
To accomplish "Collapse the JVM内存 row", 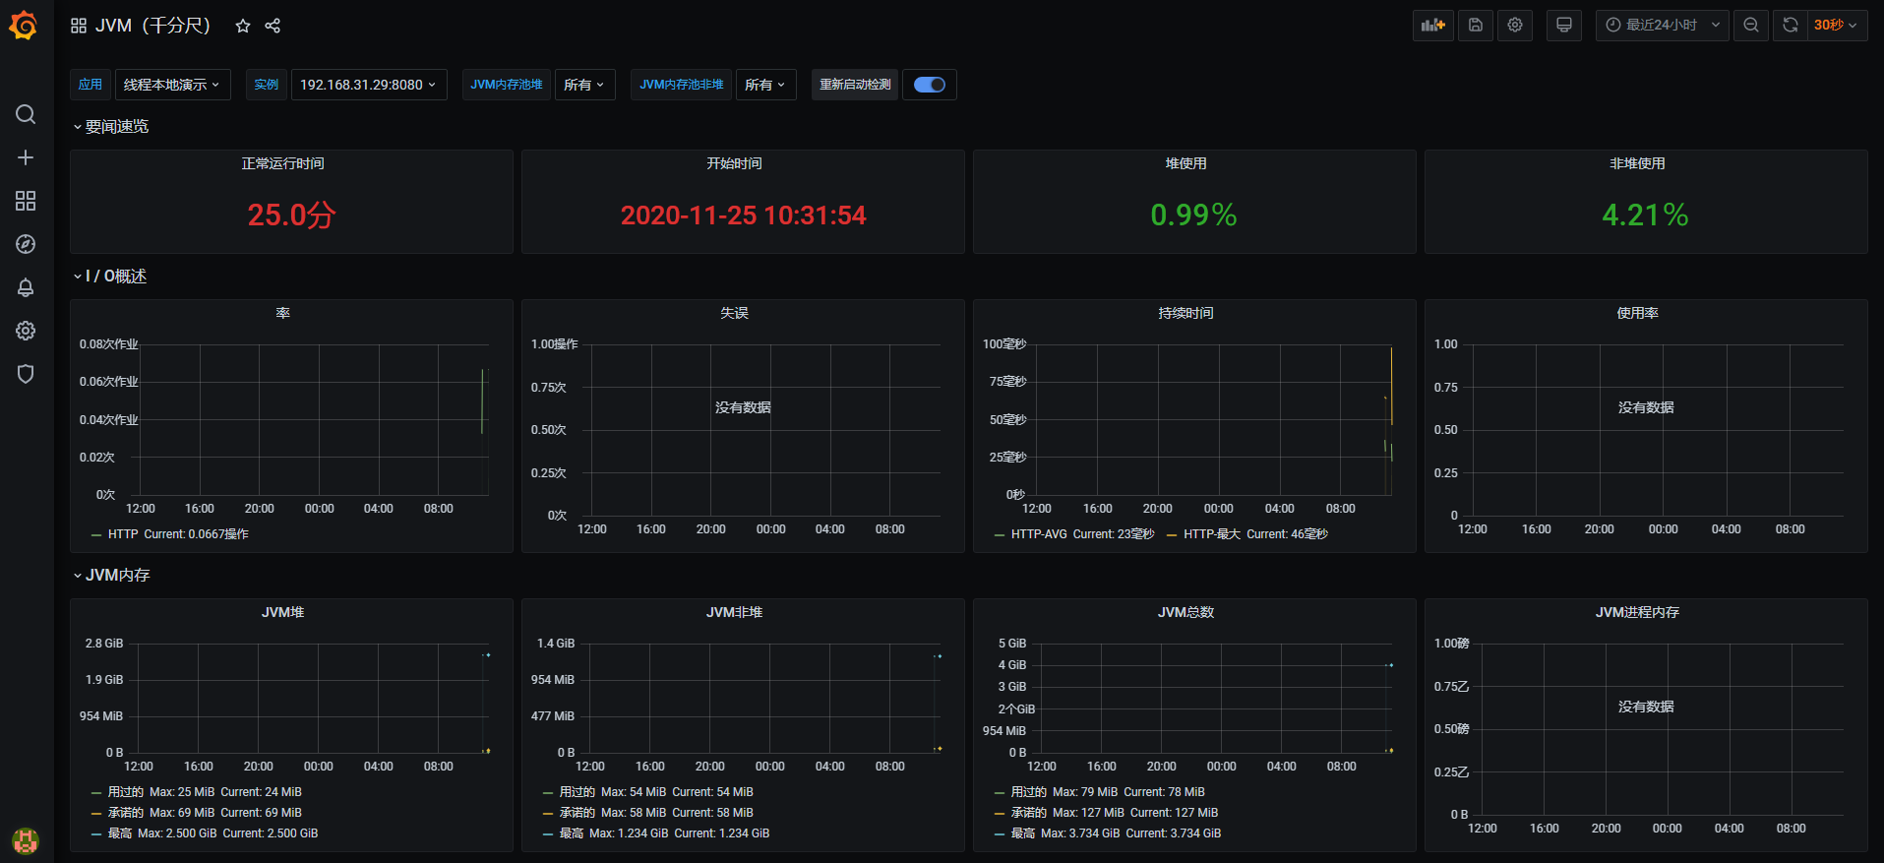I will coord(112,576).
